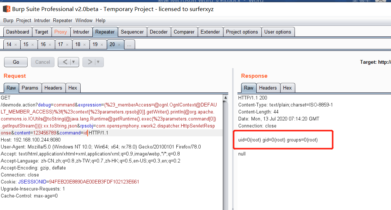
Task: Close Repeater tab 20
Action: click(119, 45)
